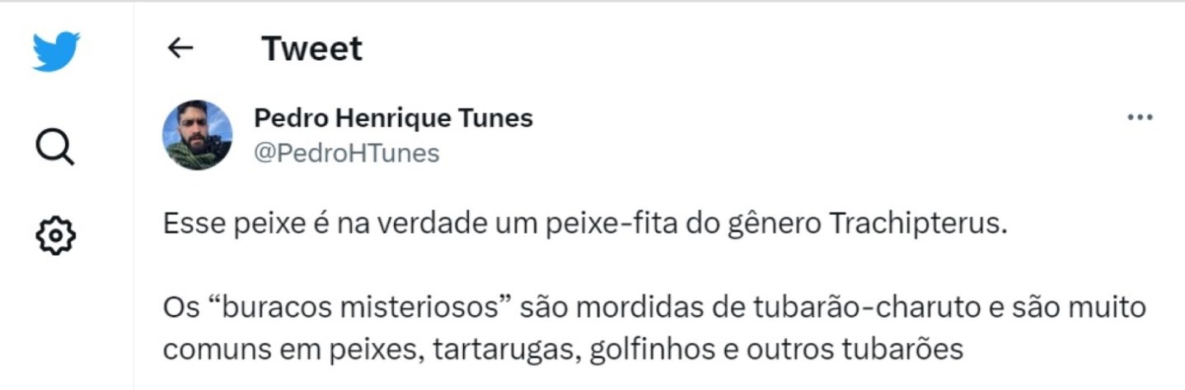1185x390 pixels.
Task: Open settings via the gear icon
Action: click(56, 234)
